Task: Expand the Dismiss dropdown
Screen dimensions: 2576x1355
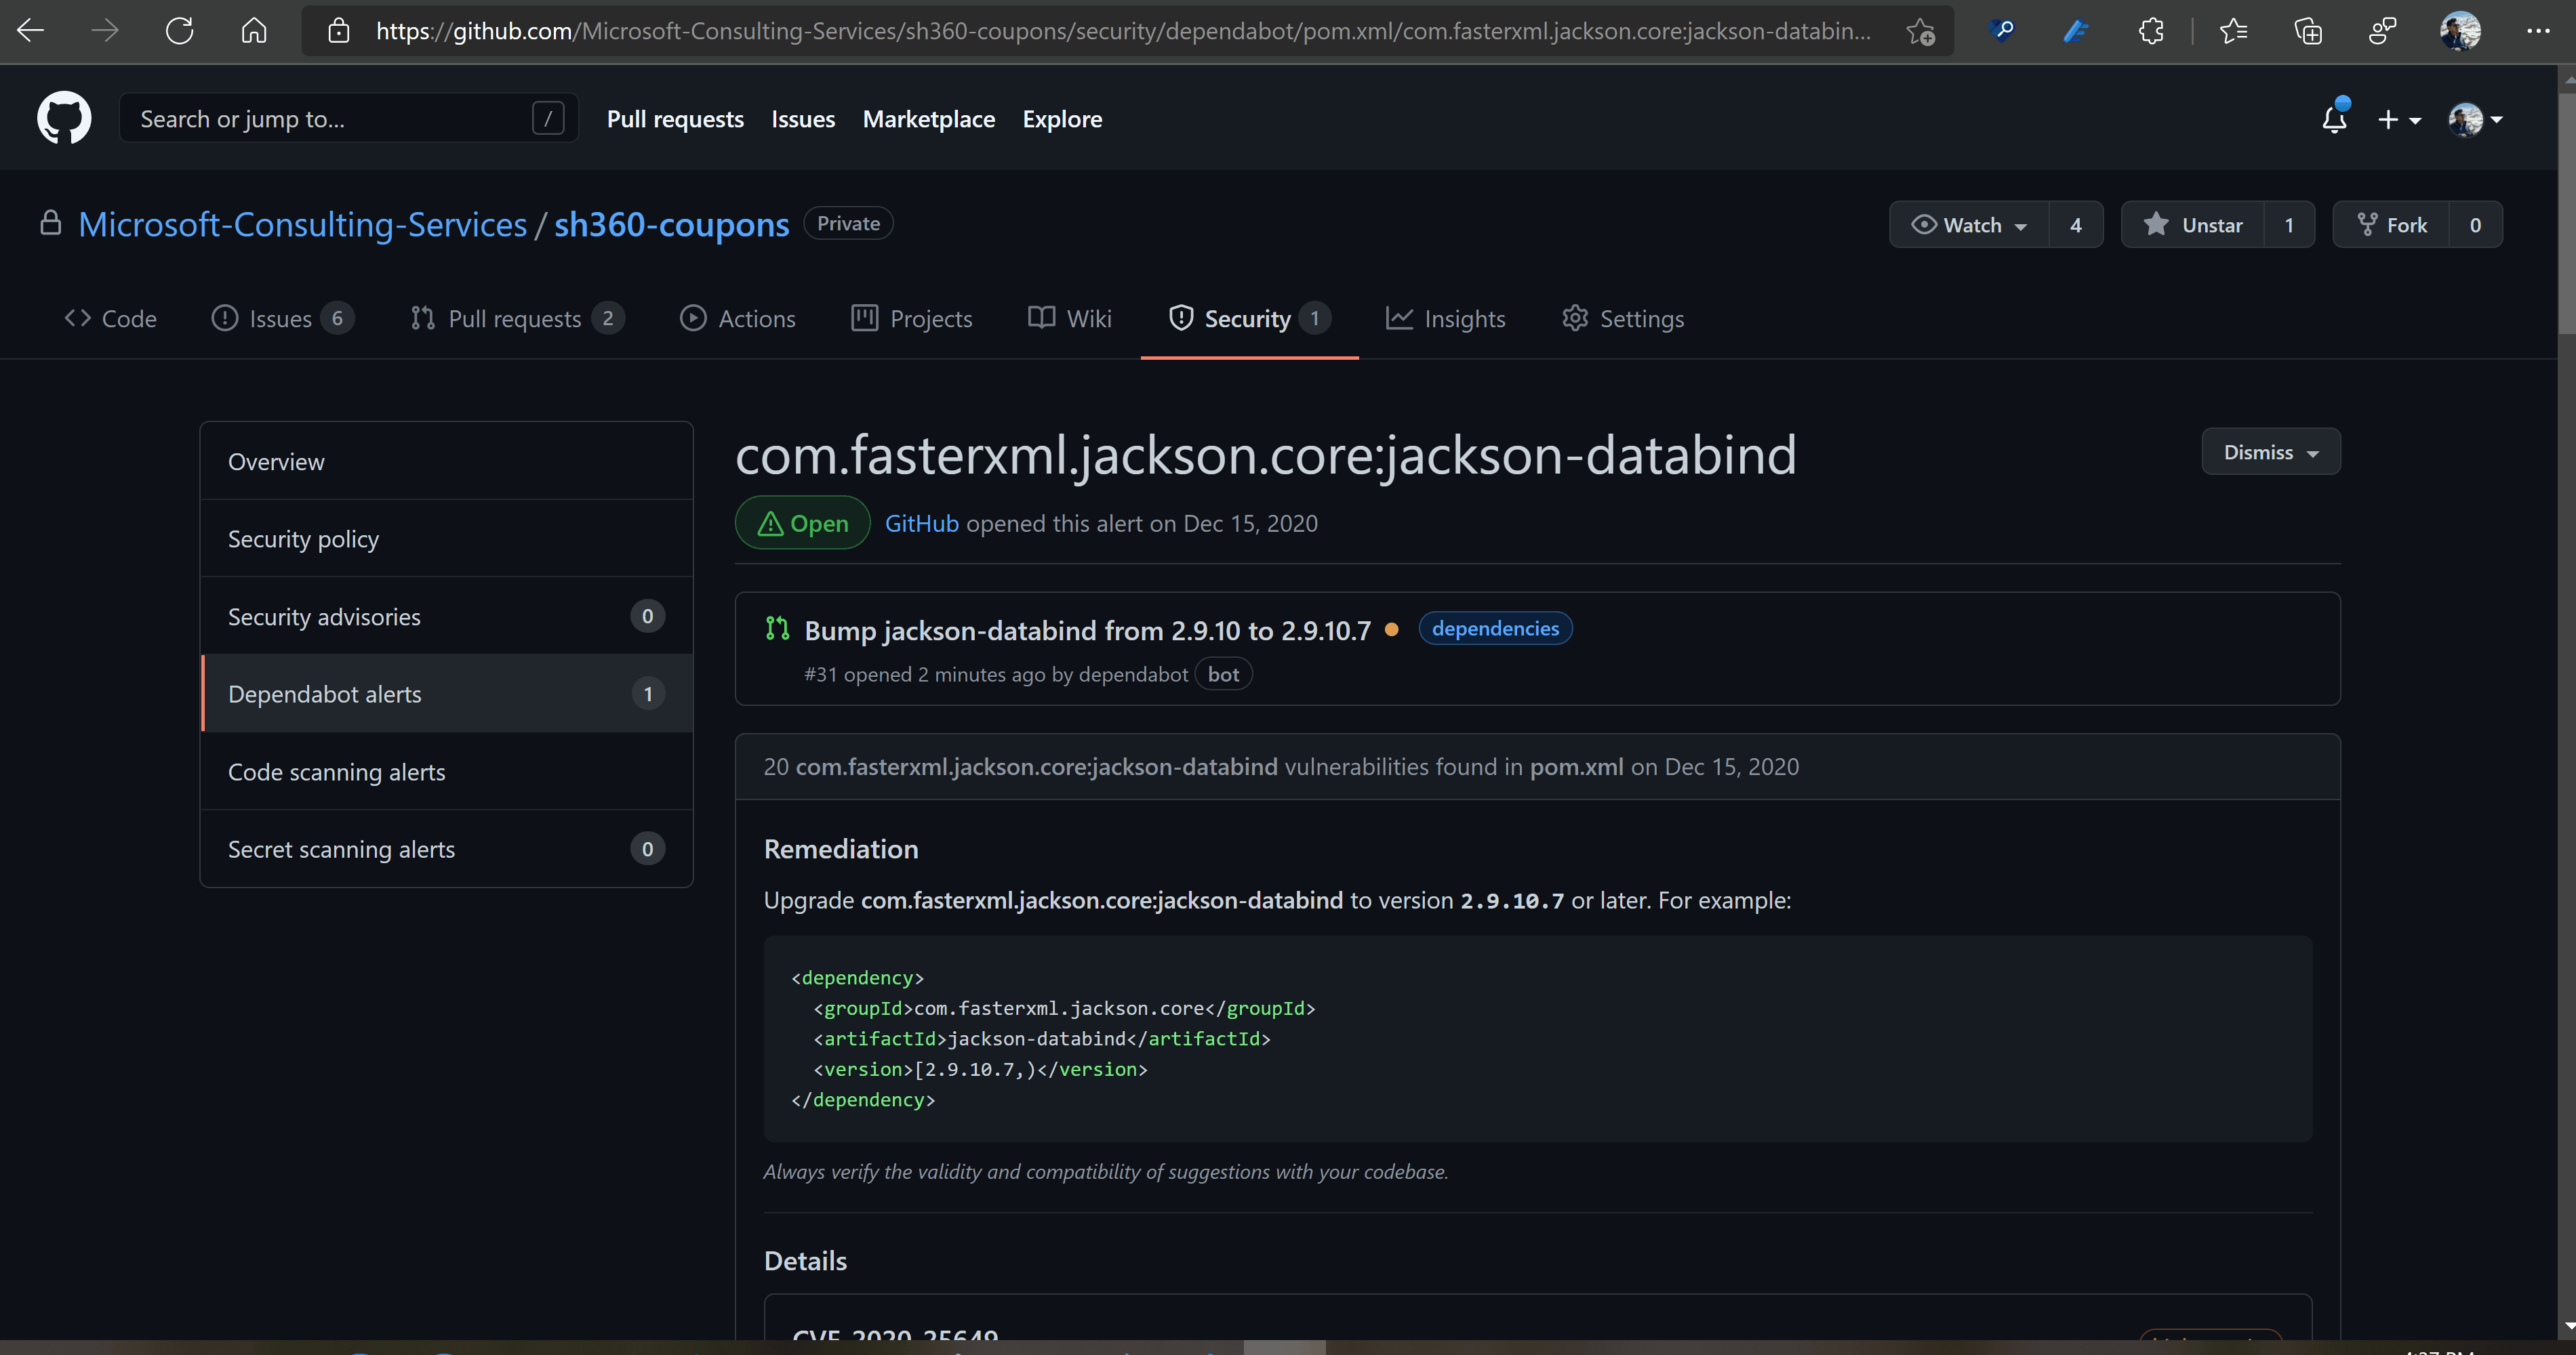Action: click(x=2271, y=452)
